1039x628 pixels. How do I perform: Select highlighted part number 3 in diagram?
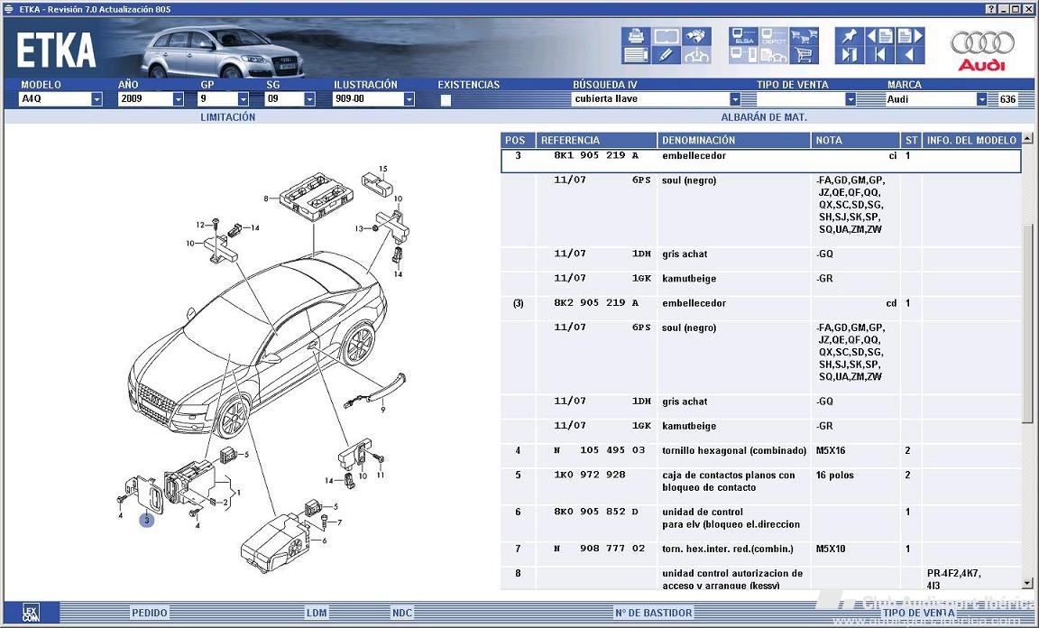pos(146,521)
